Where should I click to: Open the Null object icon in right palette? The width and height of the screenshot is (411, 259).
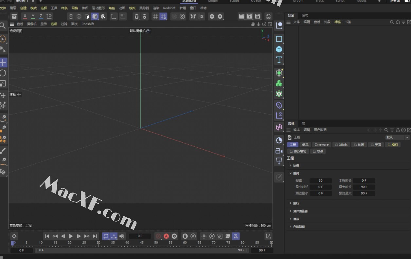pos(279,25)
